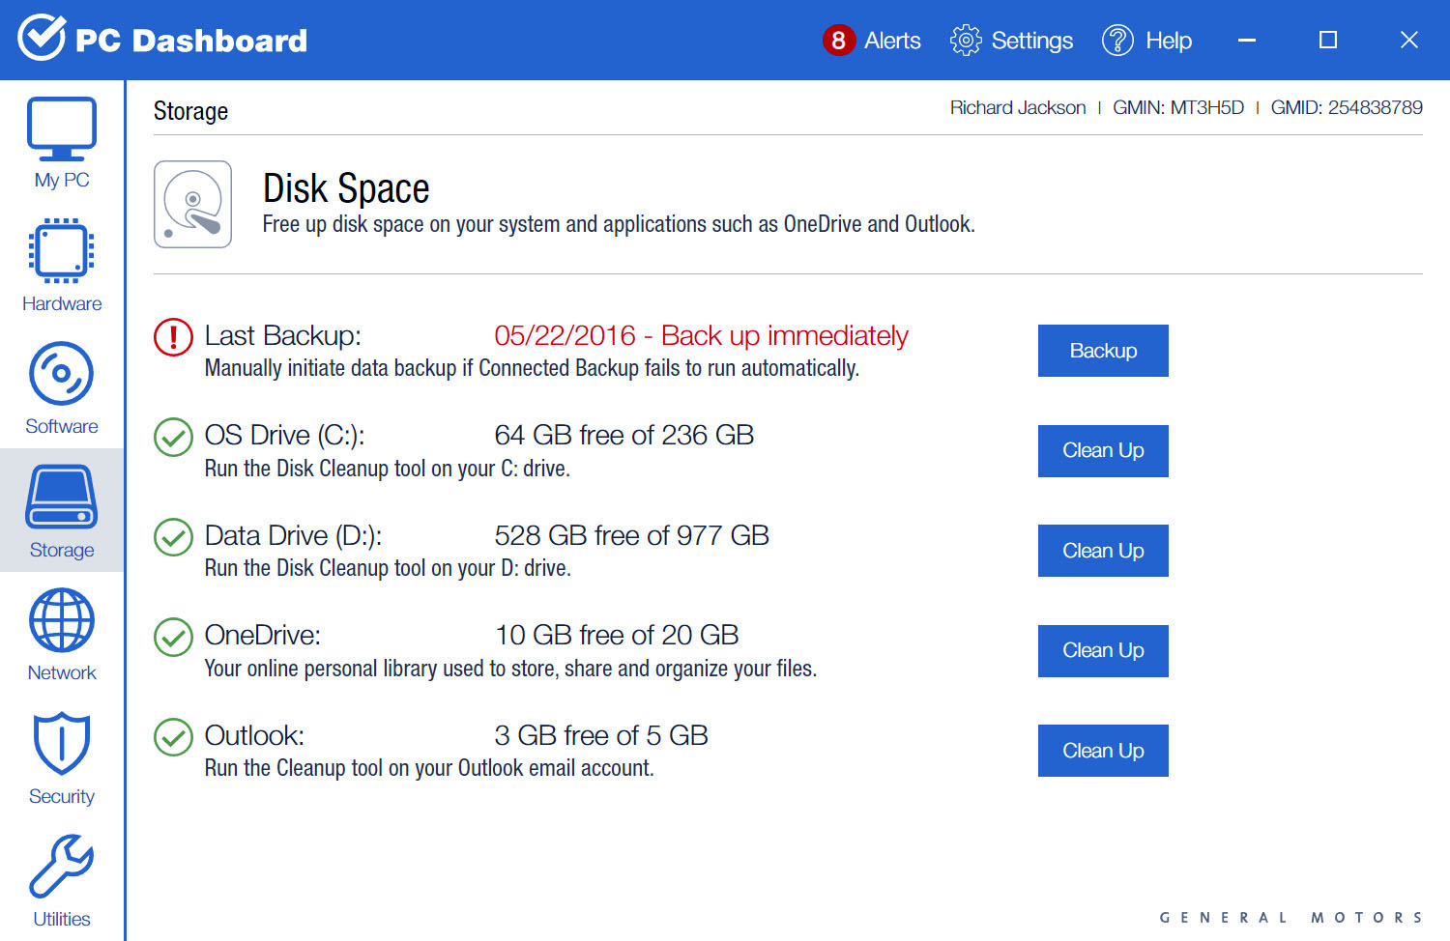Clean up the OS Drive (C:)
Screen dimensions: 1450x941
1103,451
